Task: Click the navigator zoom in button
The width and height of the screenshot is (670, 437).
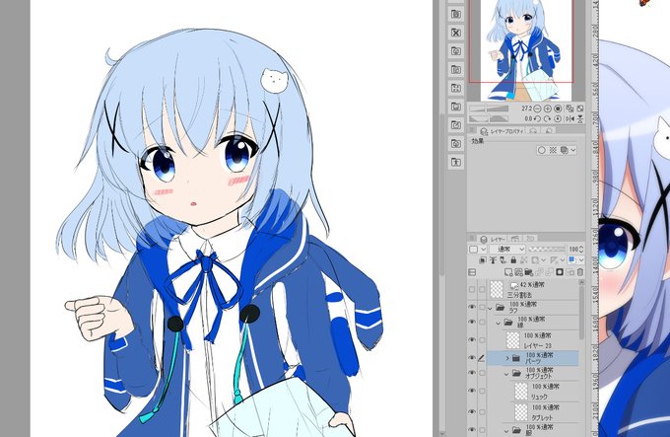Action: 548,109
